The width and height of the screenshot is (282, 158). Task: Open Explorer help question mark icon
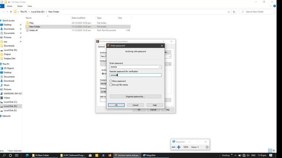pyautogui.click(x=275, y=6)
